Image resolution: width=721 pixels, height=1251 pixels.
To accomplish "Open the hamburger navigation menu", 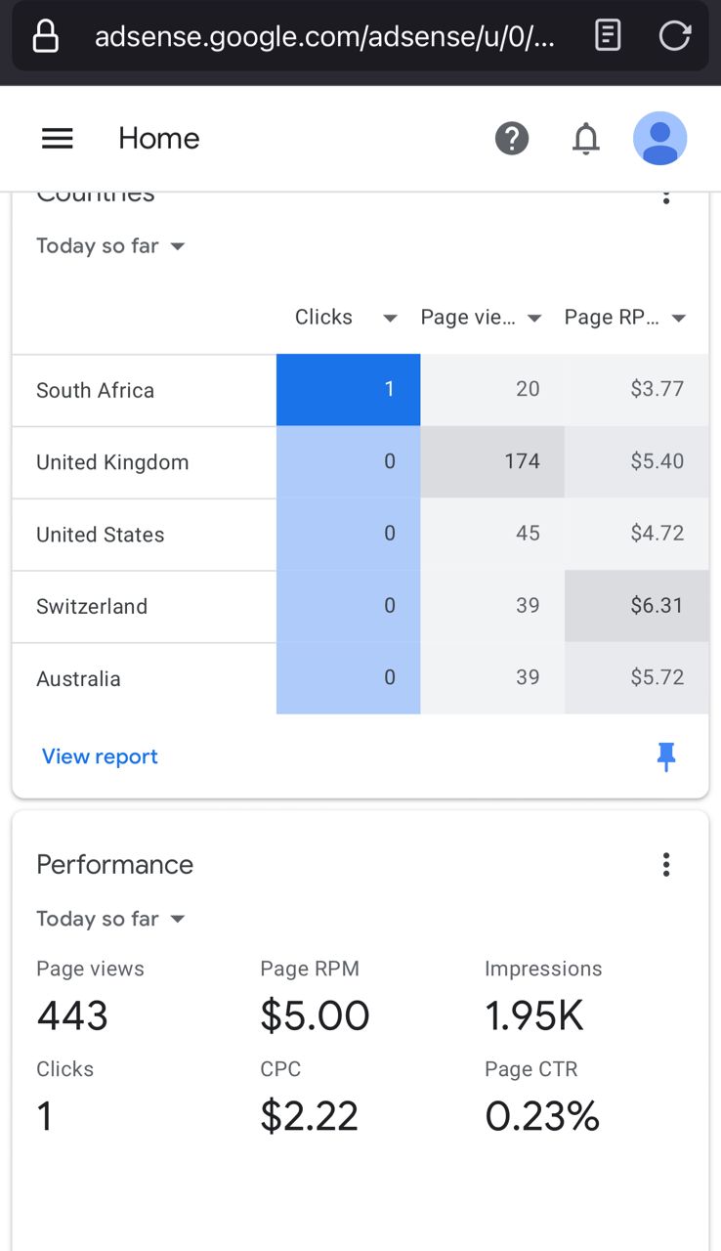I will click(x=58, y=139).
